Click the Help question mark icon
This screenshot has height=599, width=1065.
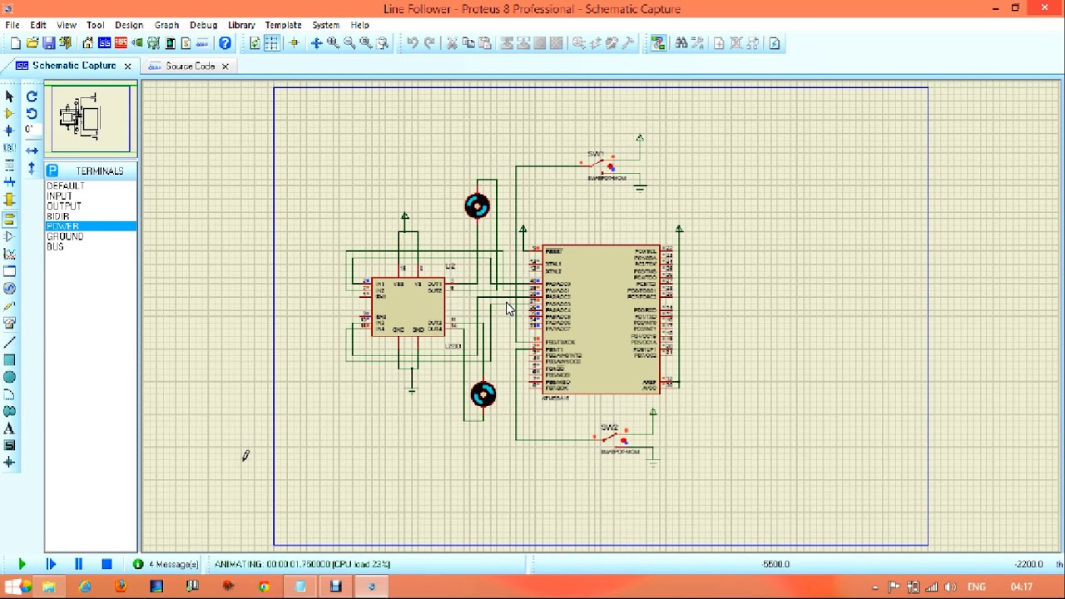point(225,43)
